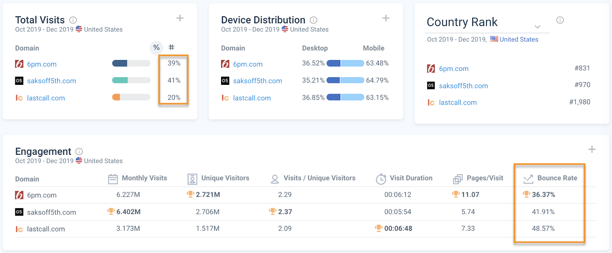Screen dimensions: 612x253
Task: Click the trophy icon beside 6.402M
Action: pos(111,211)
